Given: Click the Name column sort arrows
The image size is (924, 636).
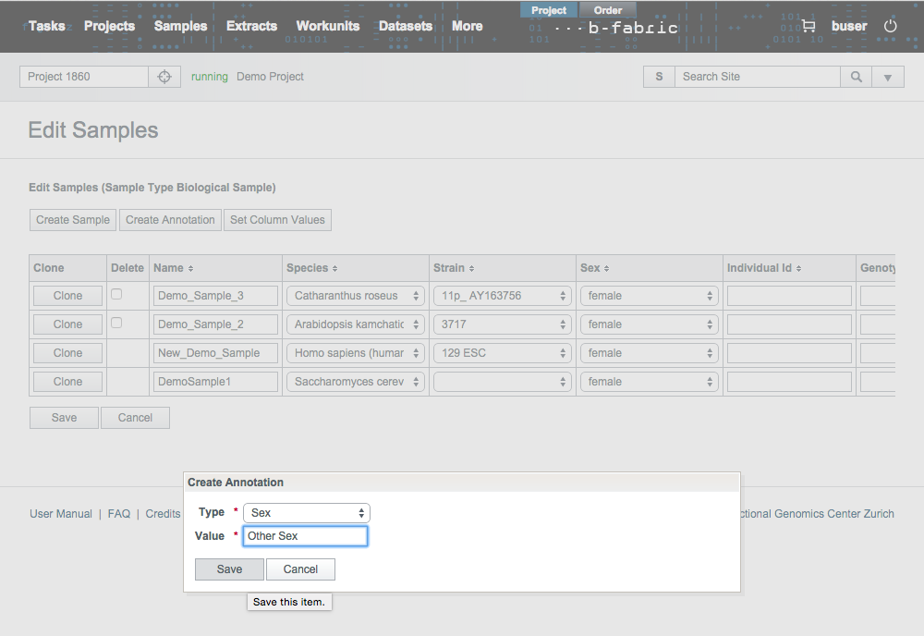Looking at the screenshot, I should click(x=190, y=269).
